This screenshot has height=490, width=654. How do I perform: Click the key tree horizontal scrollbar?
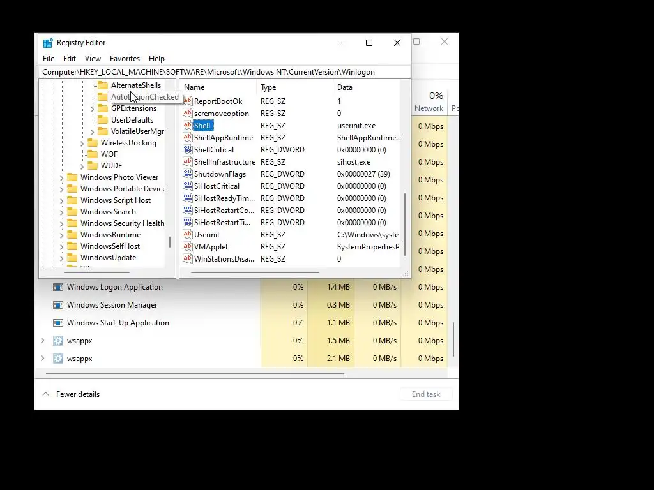click(96, 272)
